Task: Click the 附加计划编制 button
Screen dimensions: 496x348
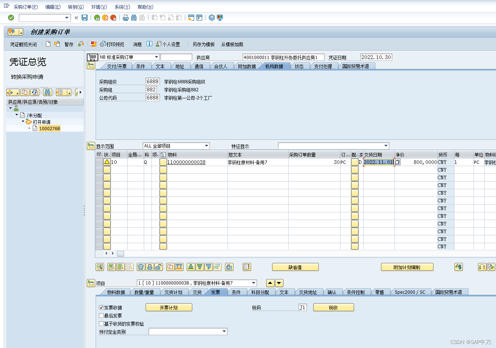Action: (407, 267)
